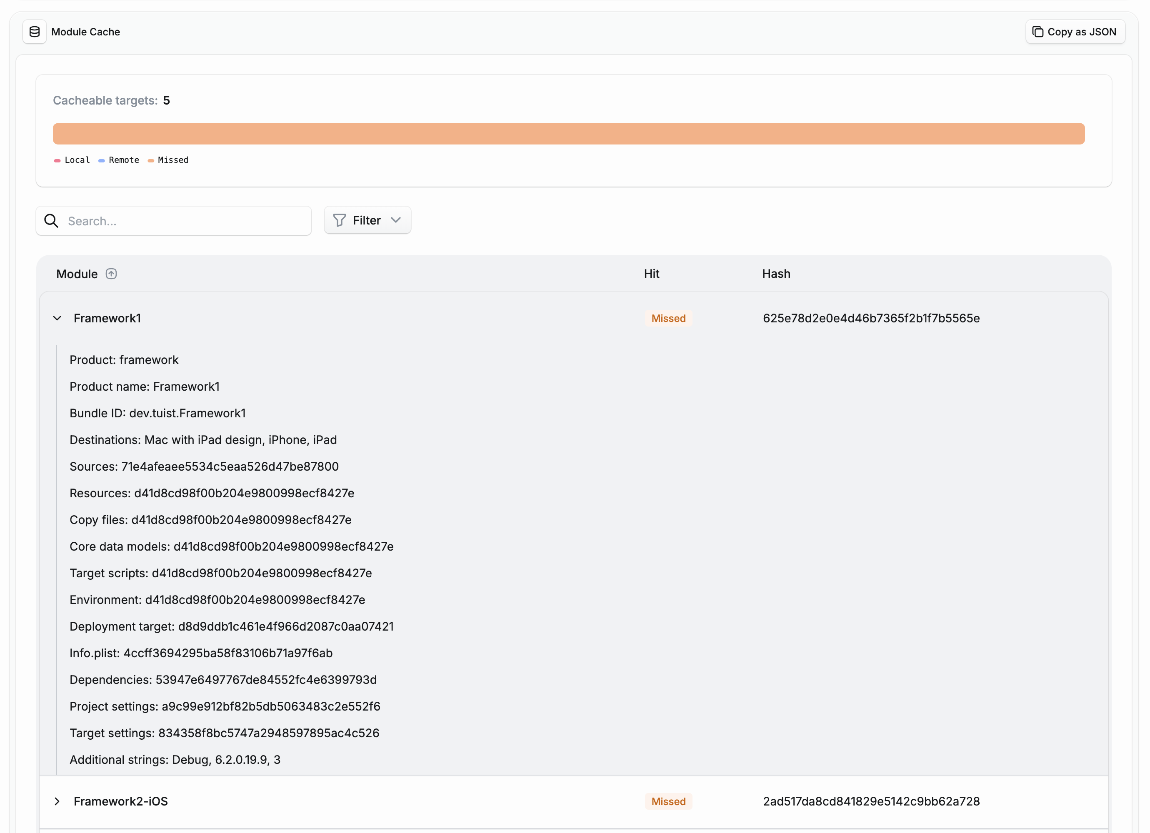This screenshot has width=1150, height=833.
Task: Click the cache status progress bar
Action: click(568, 133)
